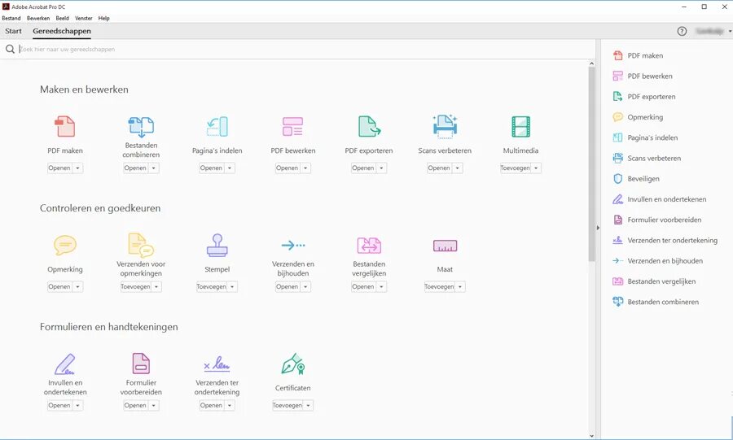The width and height of the screenshot is (733, 440).
Task: Switch to the Gereedschappen tab
Action: 62,31
